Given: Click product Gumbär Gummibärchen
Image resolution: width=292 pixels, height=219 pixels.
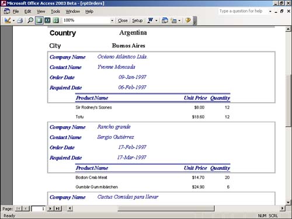Looking at the screenshot, I should pyautogui.click(x=96, y=187).
